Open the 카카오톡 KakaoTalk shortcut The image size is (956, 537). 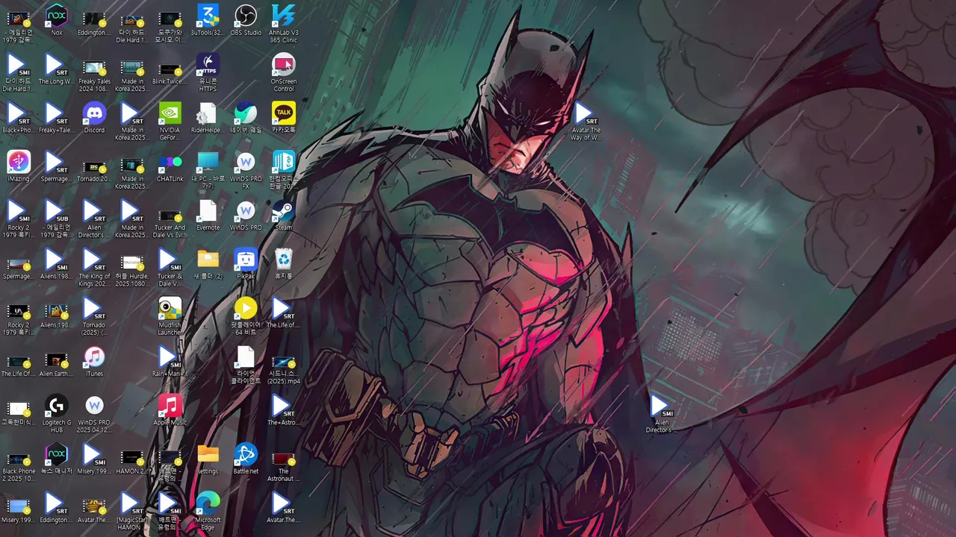[x=284, y=118]
